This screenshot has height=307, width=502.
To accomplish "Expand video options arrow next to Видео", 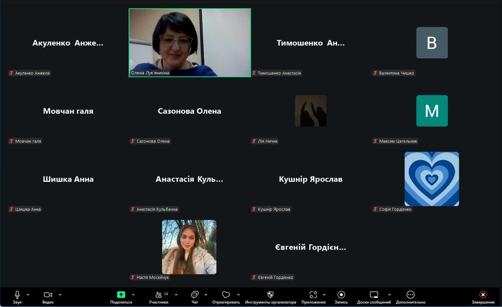I will click(x=60, y=295).
